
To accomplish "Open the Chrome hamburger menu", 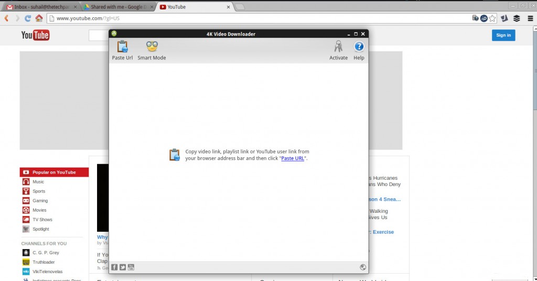I will coord(530,18).
